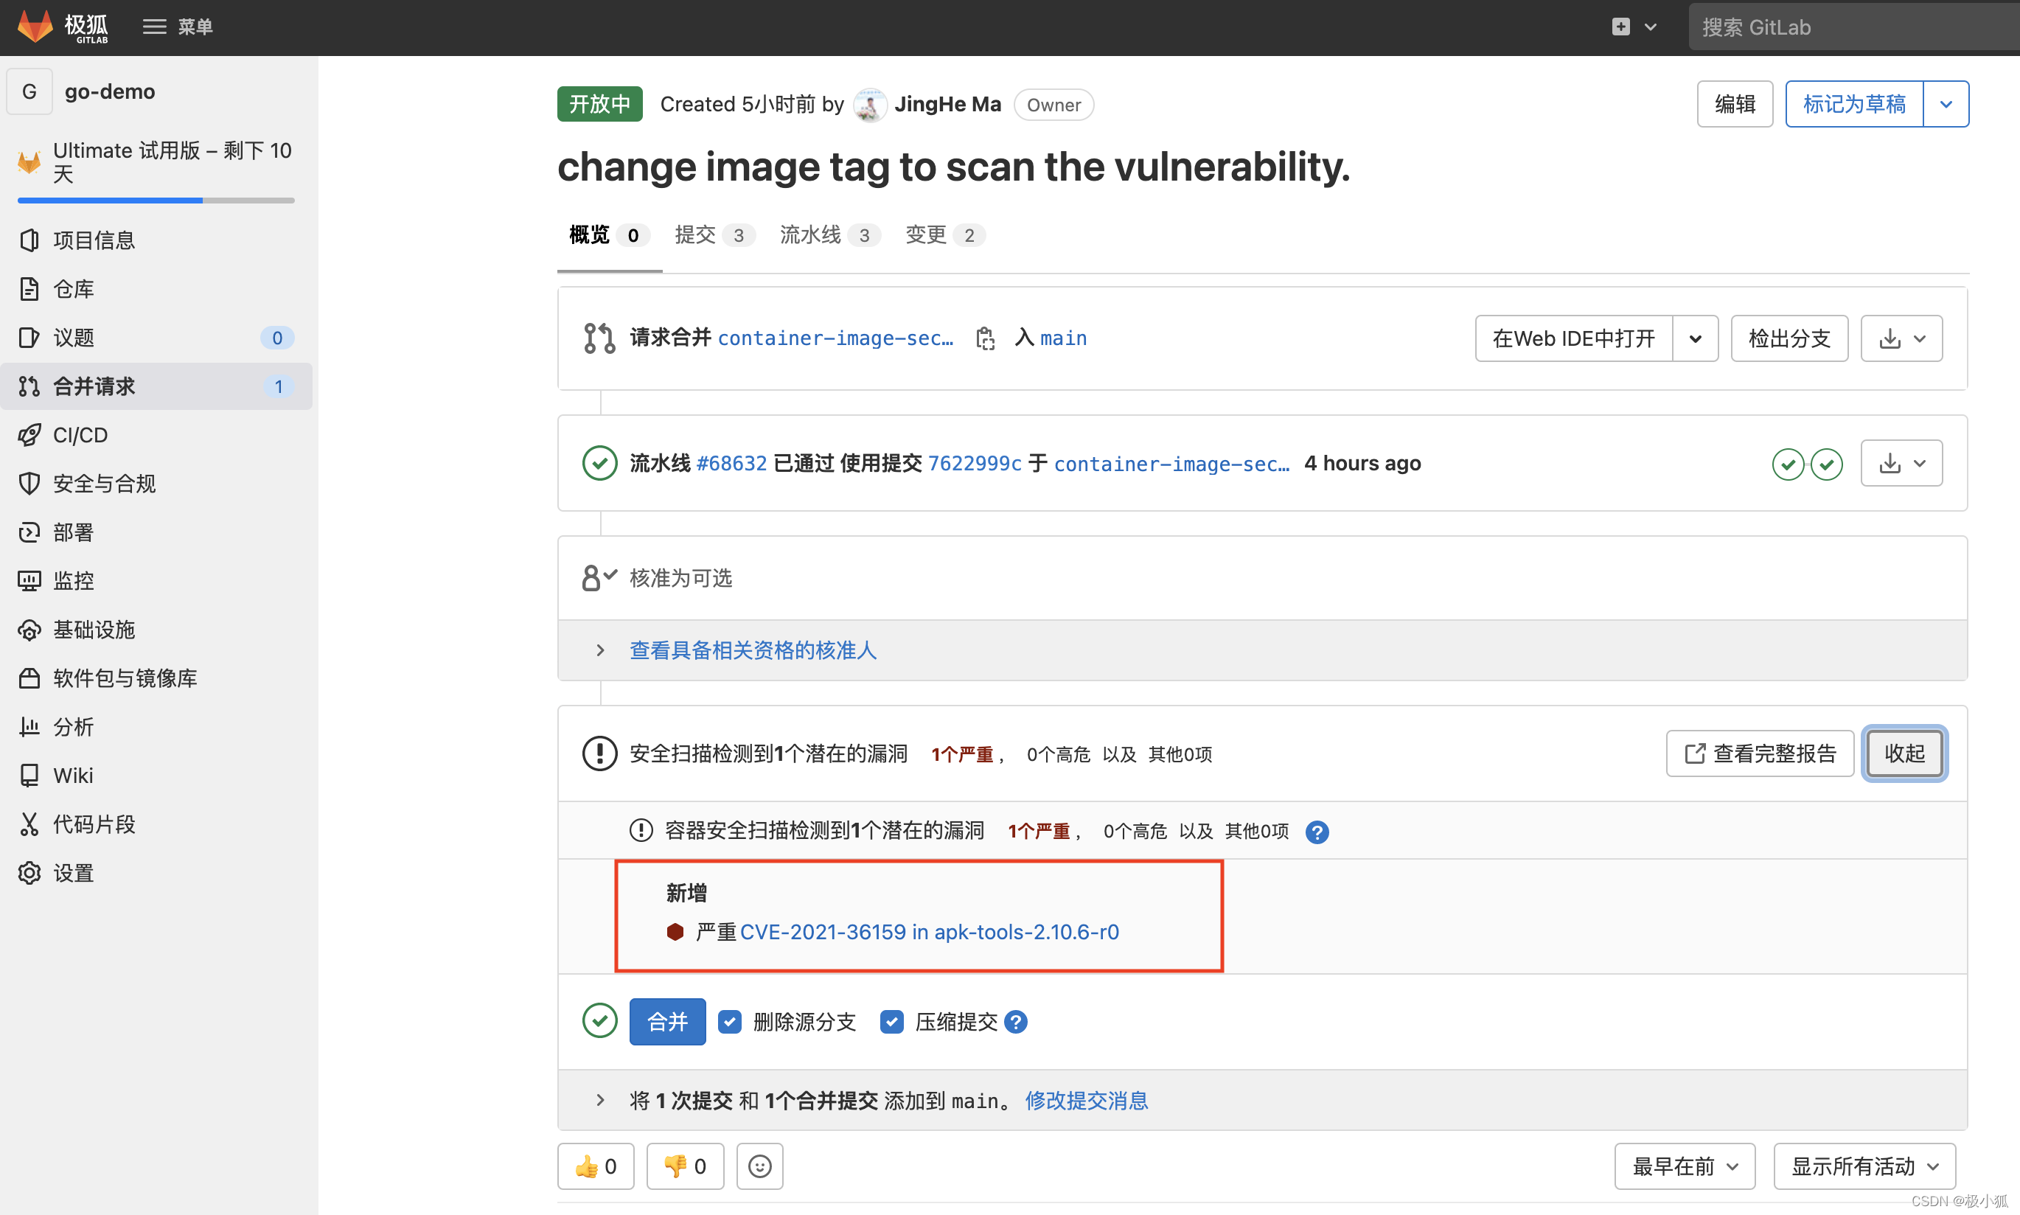Open the 标记为草稿 dropdown arrow

[x=1946, y=104]
